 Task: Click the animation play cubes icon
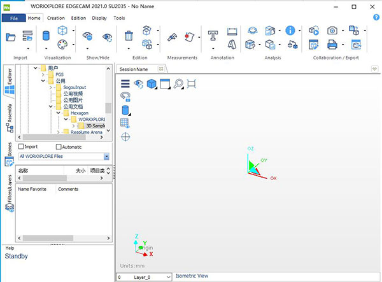click(314, 31)
